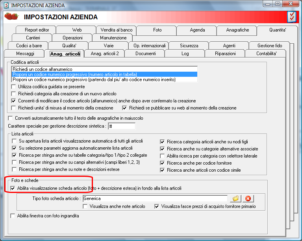This screenshot has height=241, width=302.
Task: Check 'Richiedi categoria alla creazione' option
Action: tap(13, 94)
